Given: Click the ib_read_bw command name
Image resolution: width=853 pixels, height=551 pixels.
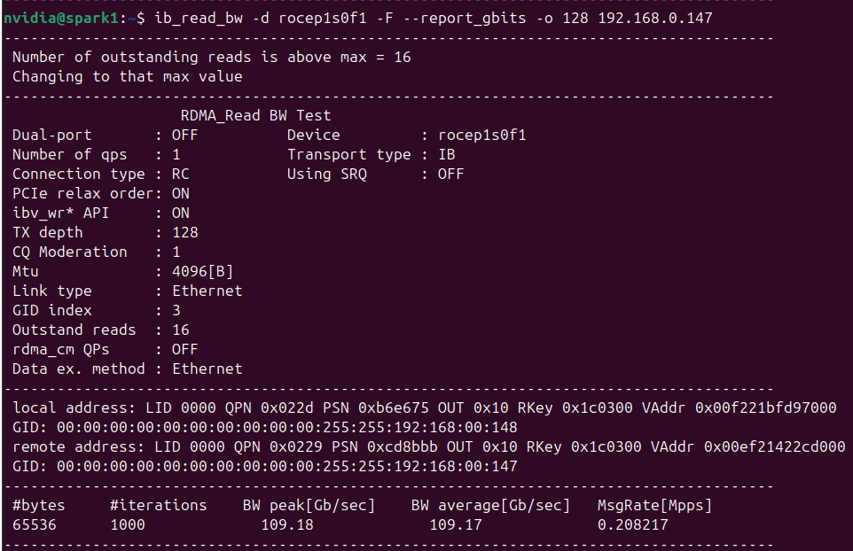Looking at the screenshot, I should coord(199,19).
